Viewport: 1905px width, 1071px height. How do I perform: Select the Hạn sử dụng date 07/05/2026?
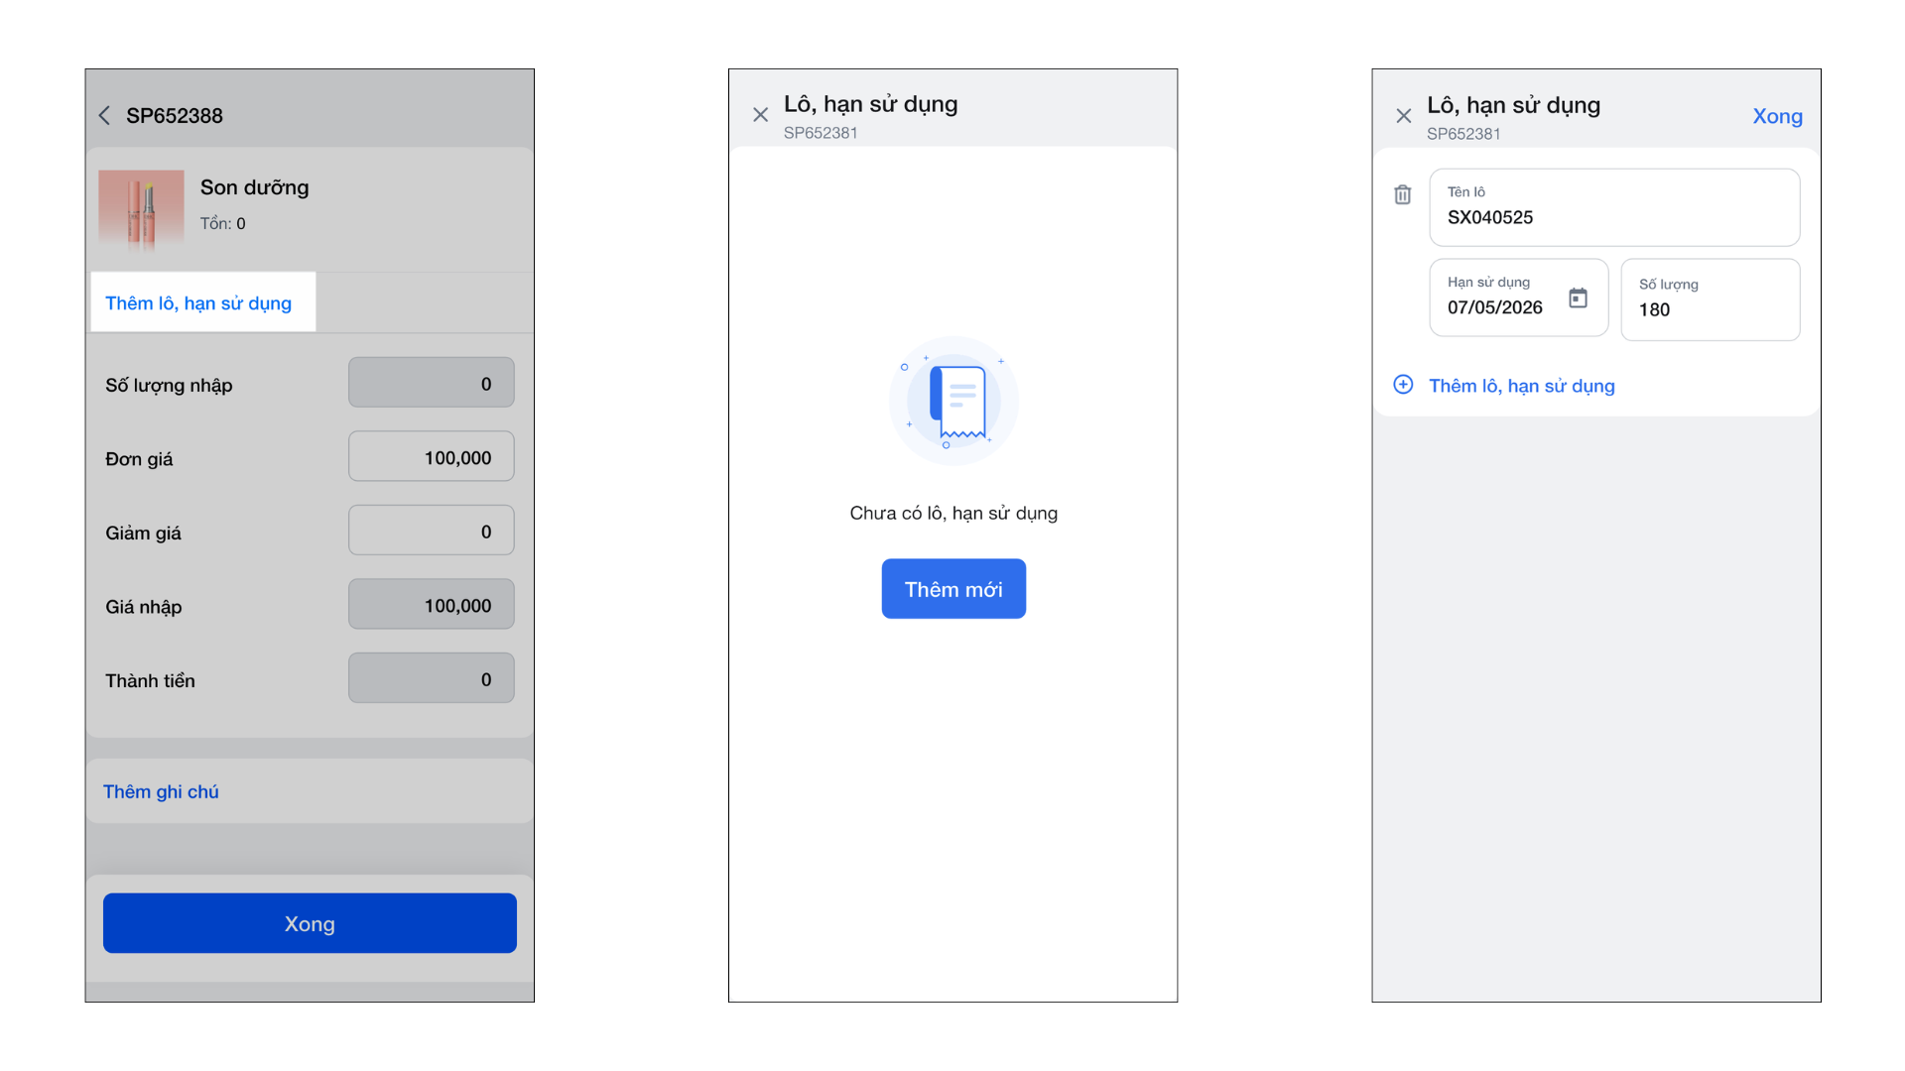pyautogui.click(x=1495, y=307)
